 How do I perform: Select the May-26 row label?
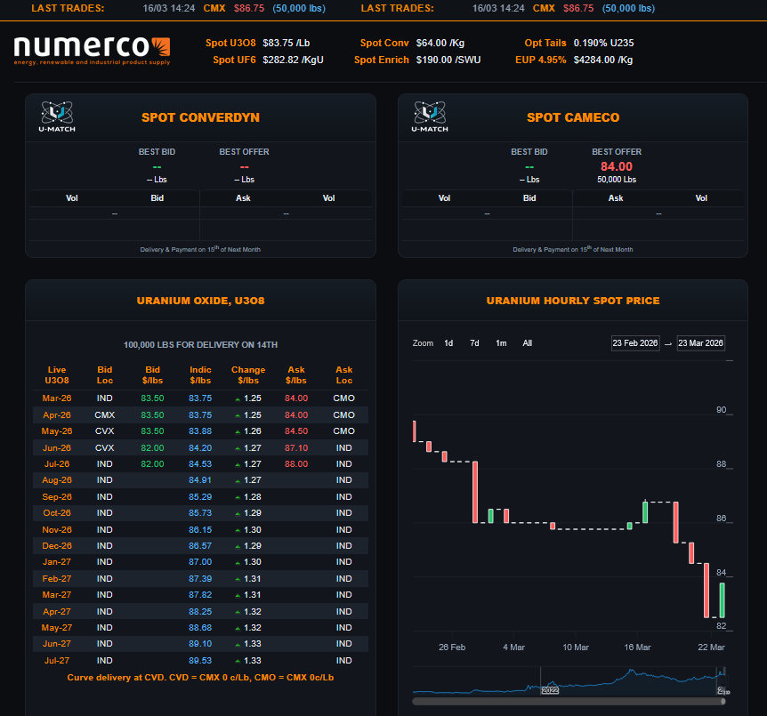click(57, 430)
